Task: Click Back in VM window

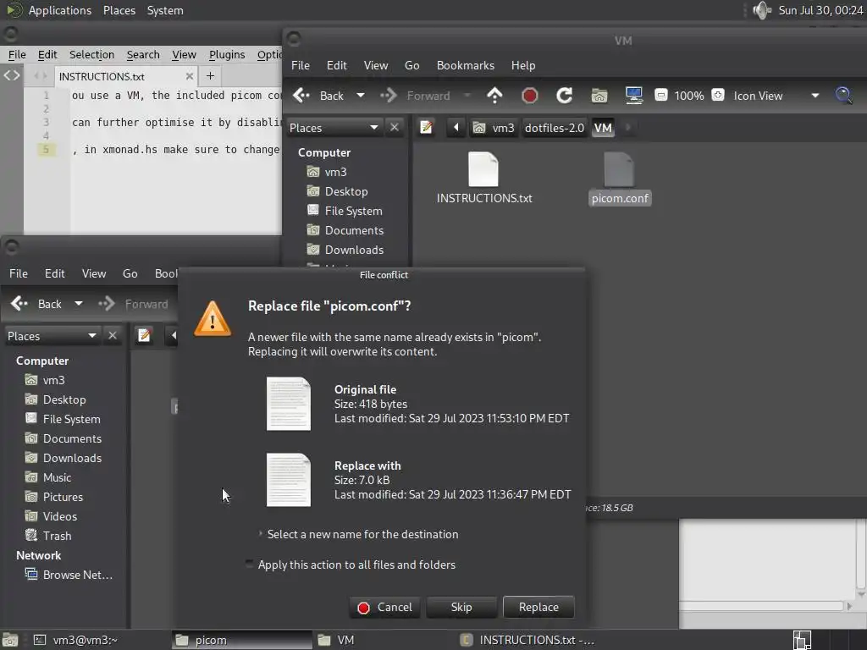Action: click(318, 96)
